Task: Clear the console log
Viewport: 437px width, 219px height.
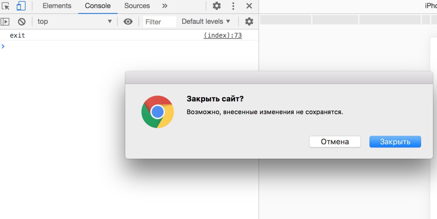Action: point(22,22)
